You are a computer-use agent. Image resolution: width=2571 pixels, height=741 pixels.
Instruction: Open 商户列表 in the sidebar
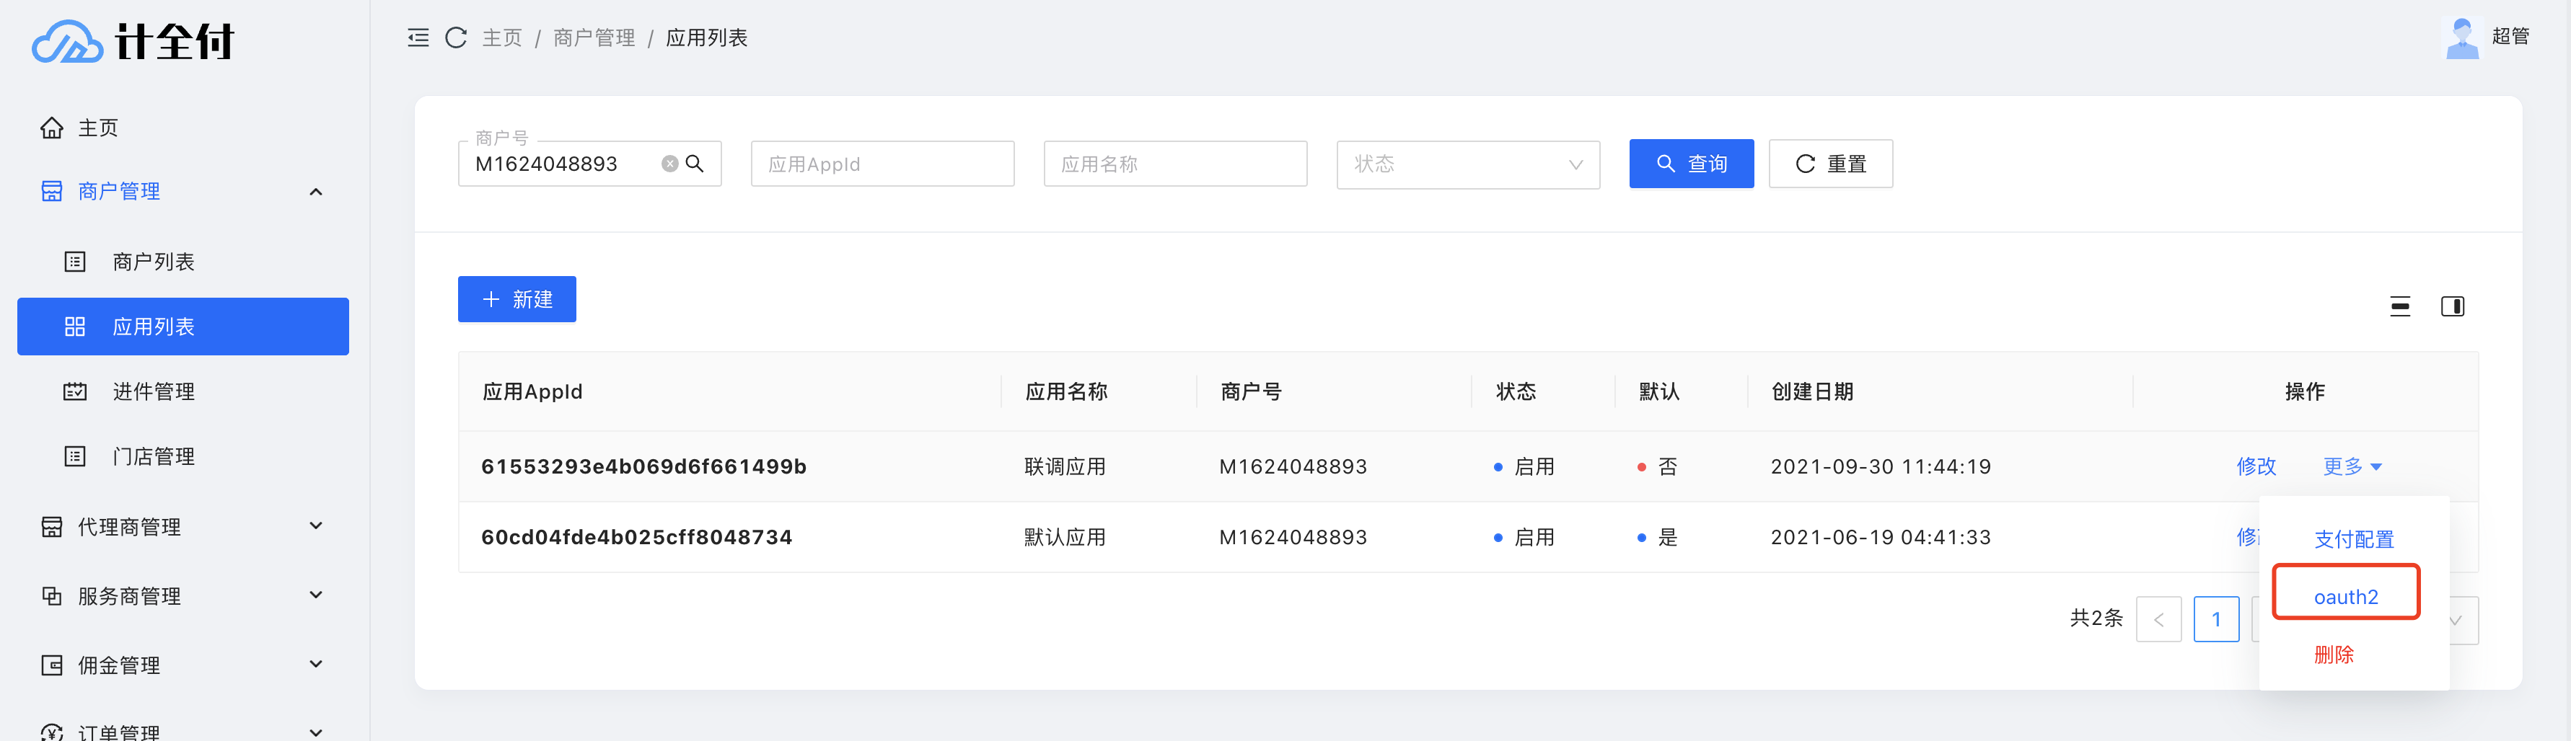click(154, 261)
